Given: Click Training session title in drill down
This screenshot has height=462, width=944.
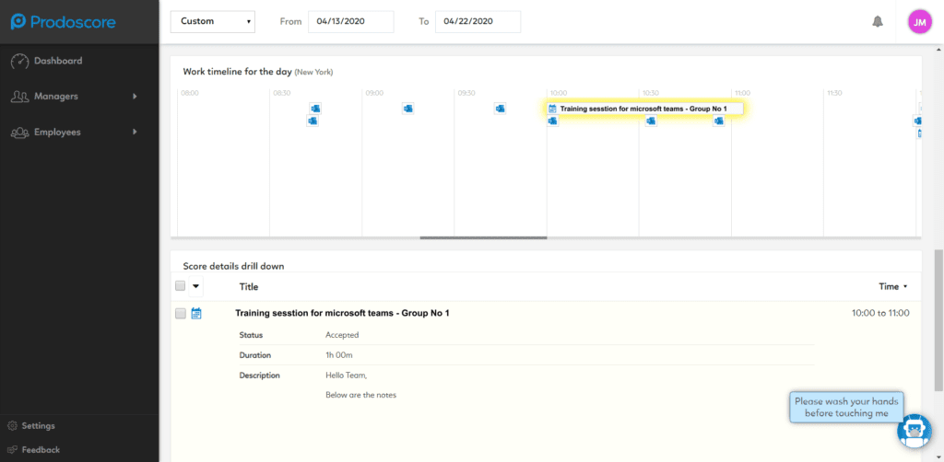Looking at the screenshot, I should click(x=342, y=313).
